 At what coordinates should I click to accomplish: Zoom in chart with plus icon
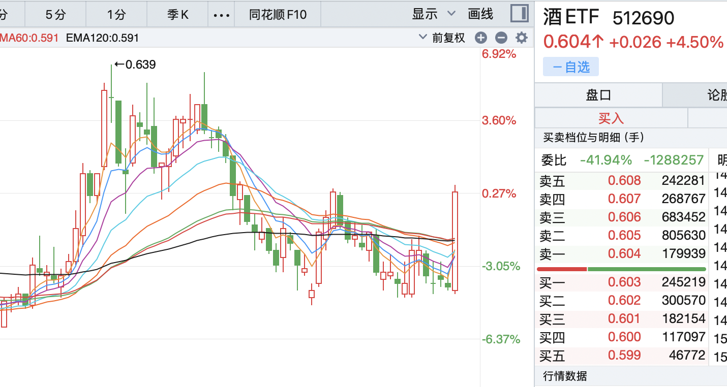tap(481, 38)
